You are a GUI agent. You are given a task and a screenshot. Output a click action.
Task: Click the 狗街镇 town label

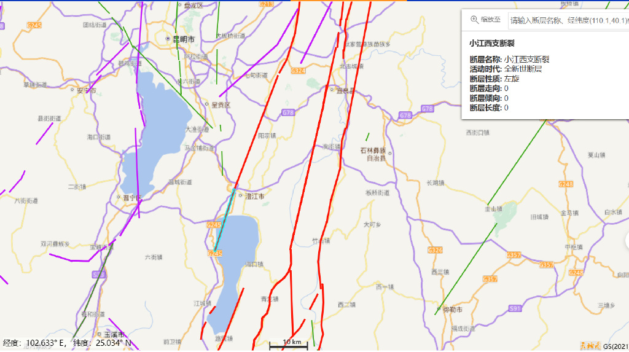[332, 147]
